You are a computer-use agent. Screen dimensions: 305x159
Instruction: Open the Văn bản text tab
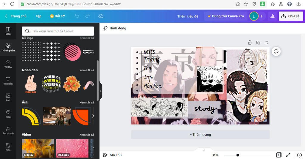[x=8, y=81]
